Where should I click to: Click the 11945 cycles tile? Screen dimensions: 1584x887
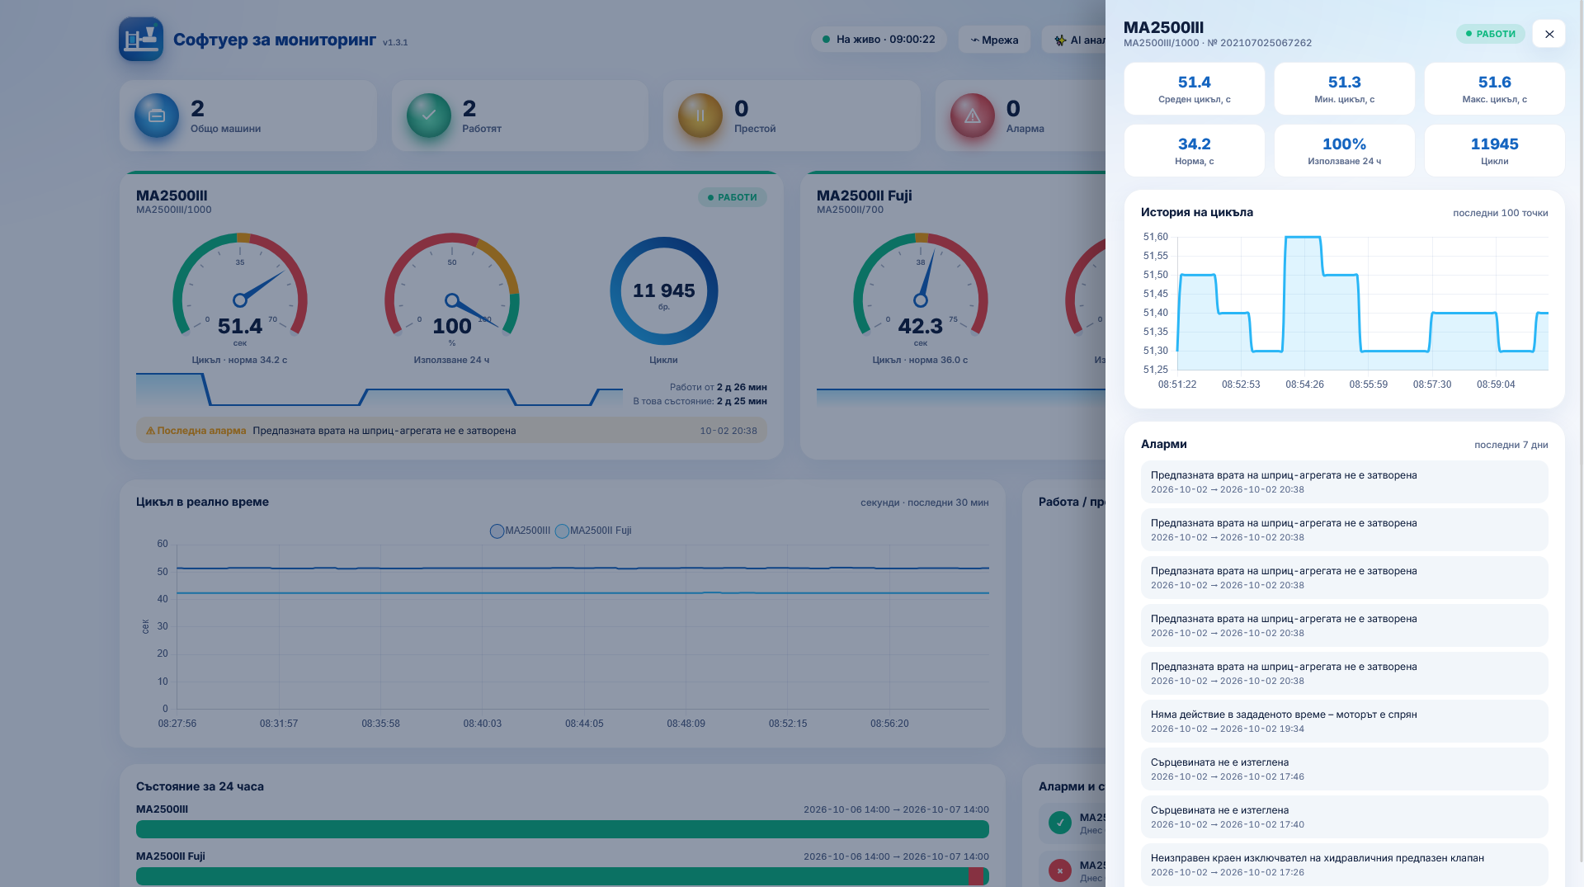click(x=1495, y=150)
